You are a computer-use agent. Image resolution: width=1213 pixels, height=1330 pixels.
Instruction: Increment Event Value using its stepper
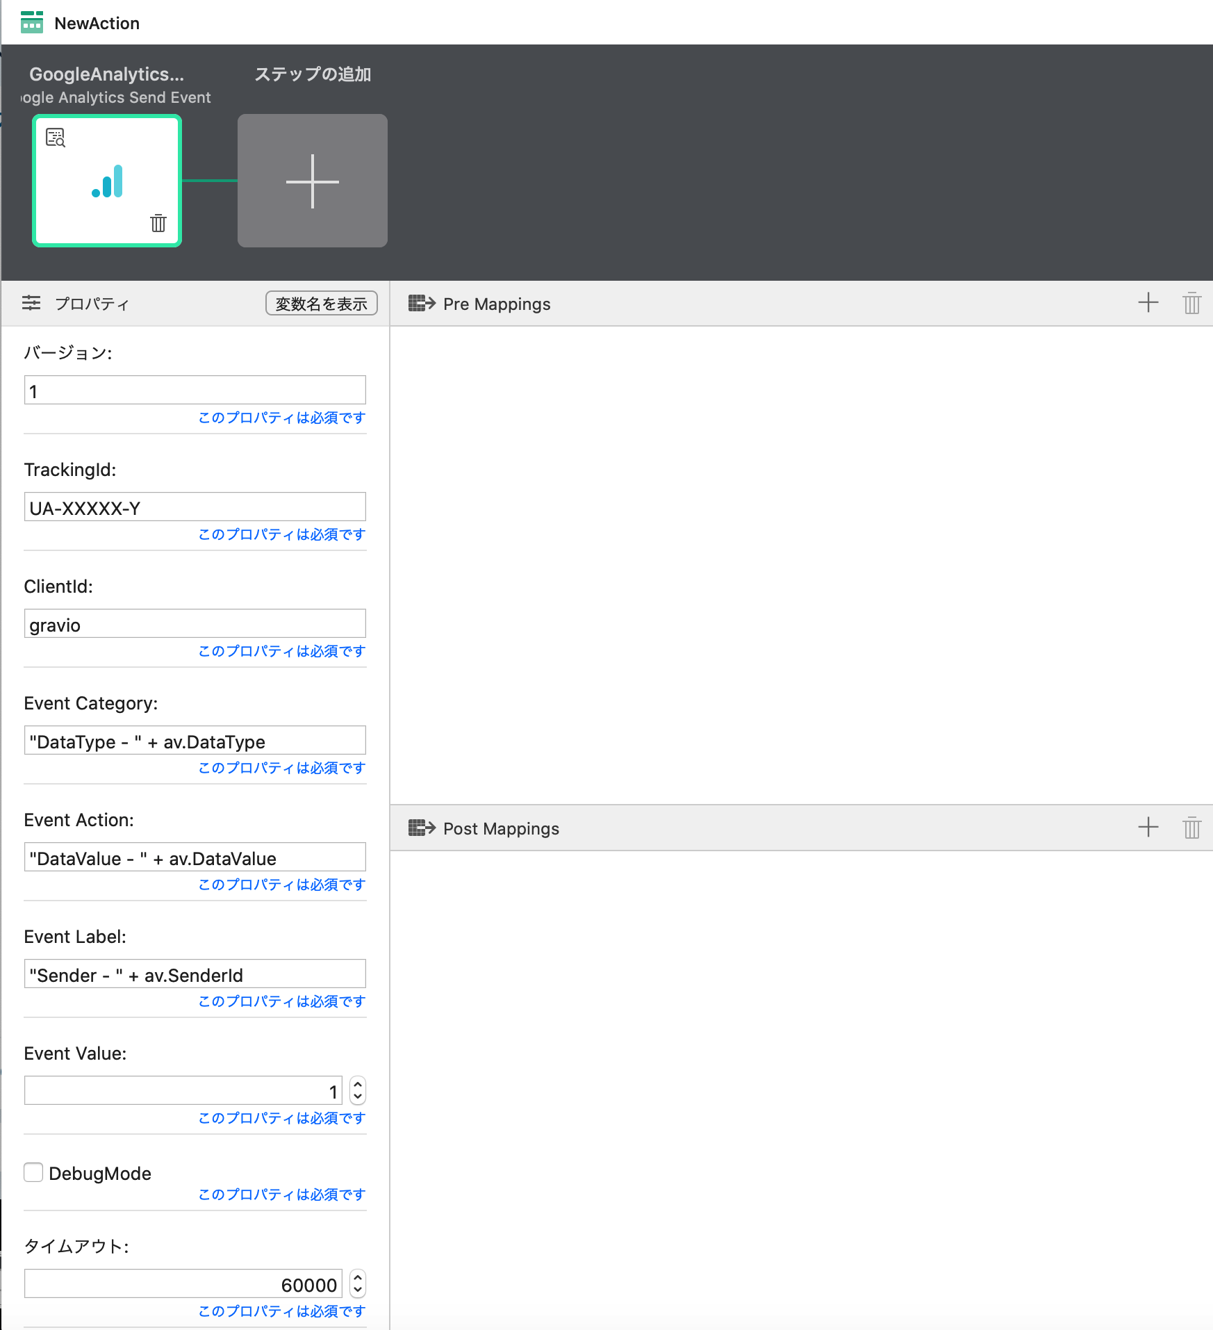click(356, 1085)
